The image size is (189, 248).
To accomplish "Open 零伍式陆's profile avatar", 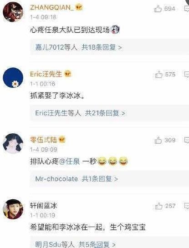I will click(13, 143).
